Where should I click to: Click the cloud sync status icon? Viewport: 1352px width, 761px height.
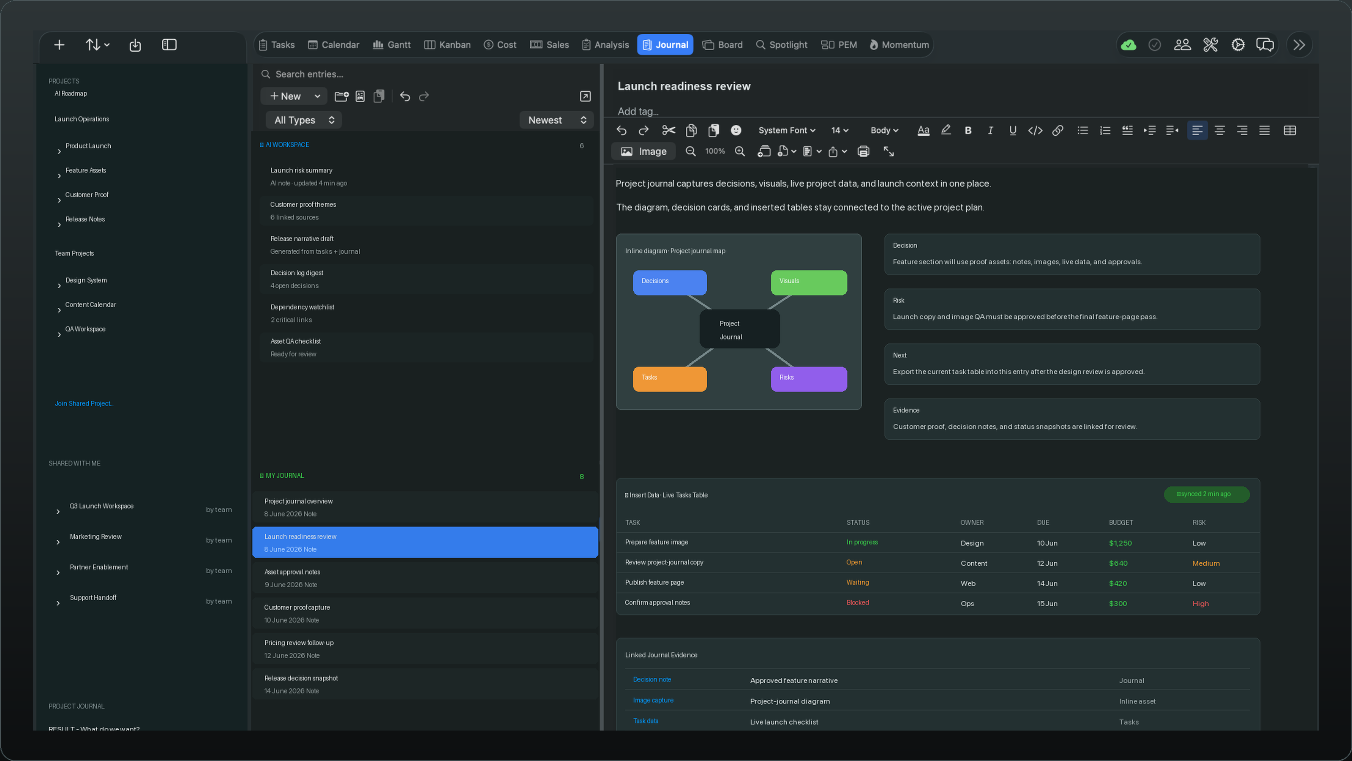click(1128, 45)
